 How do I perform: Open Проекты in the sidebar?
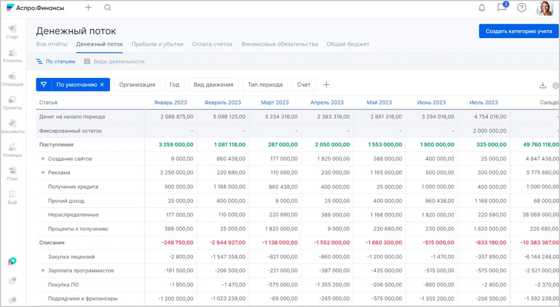tap(12, 103)
